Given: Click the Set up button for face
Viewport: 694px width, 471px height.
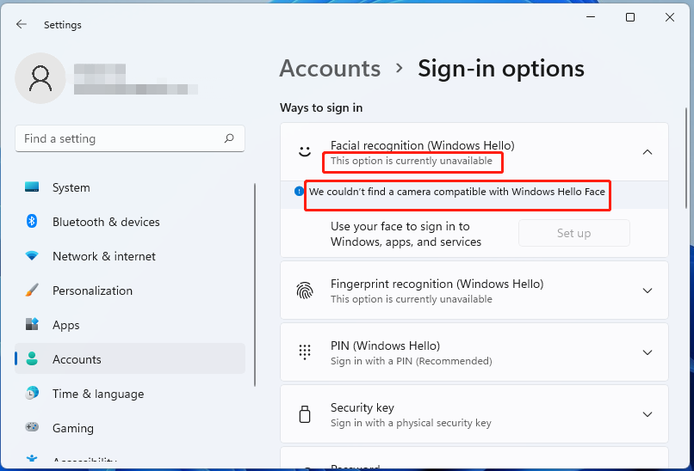Looking at the screenshot, I should [x=574, y=233].
